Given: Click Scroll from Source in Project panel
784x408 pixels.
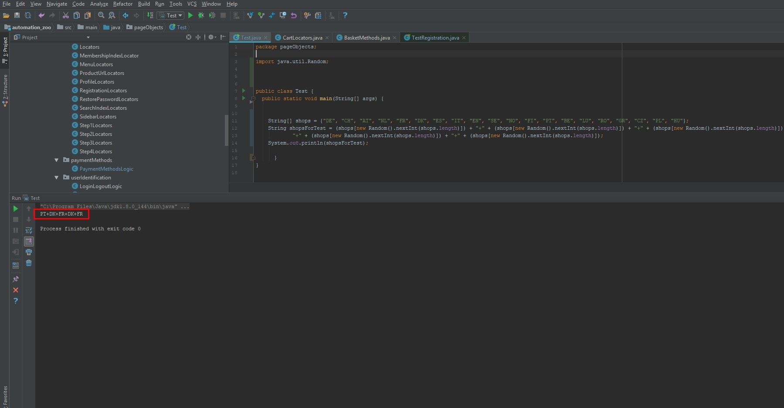Looking at the screenshot, I should pos(189,37).
